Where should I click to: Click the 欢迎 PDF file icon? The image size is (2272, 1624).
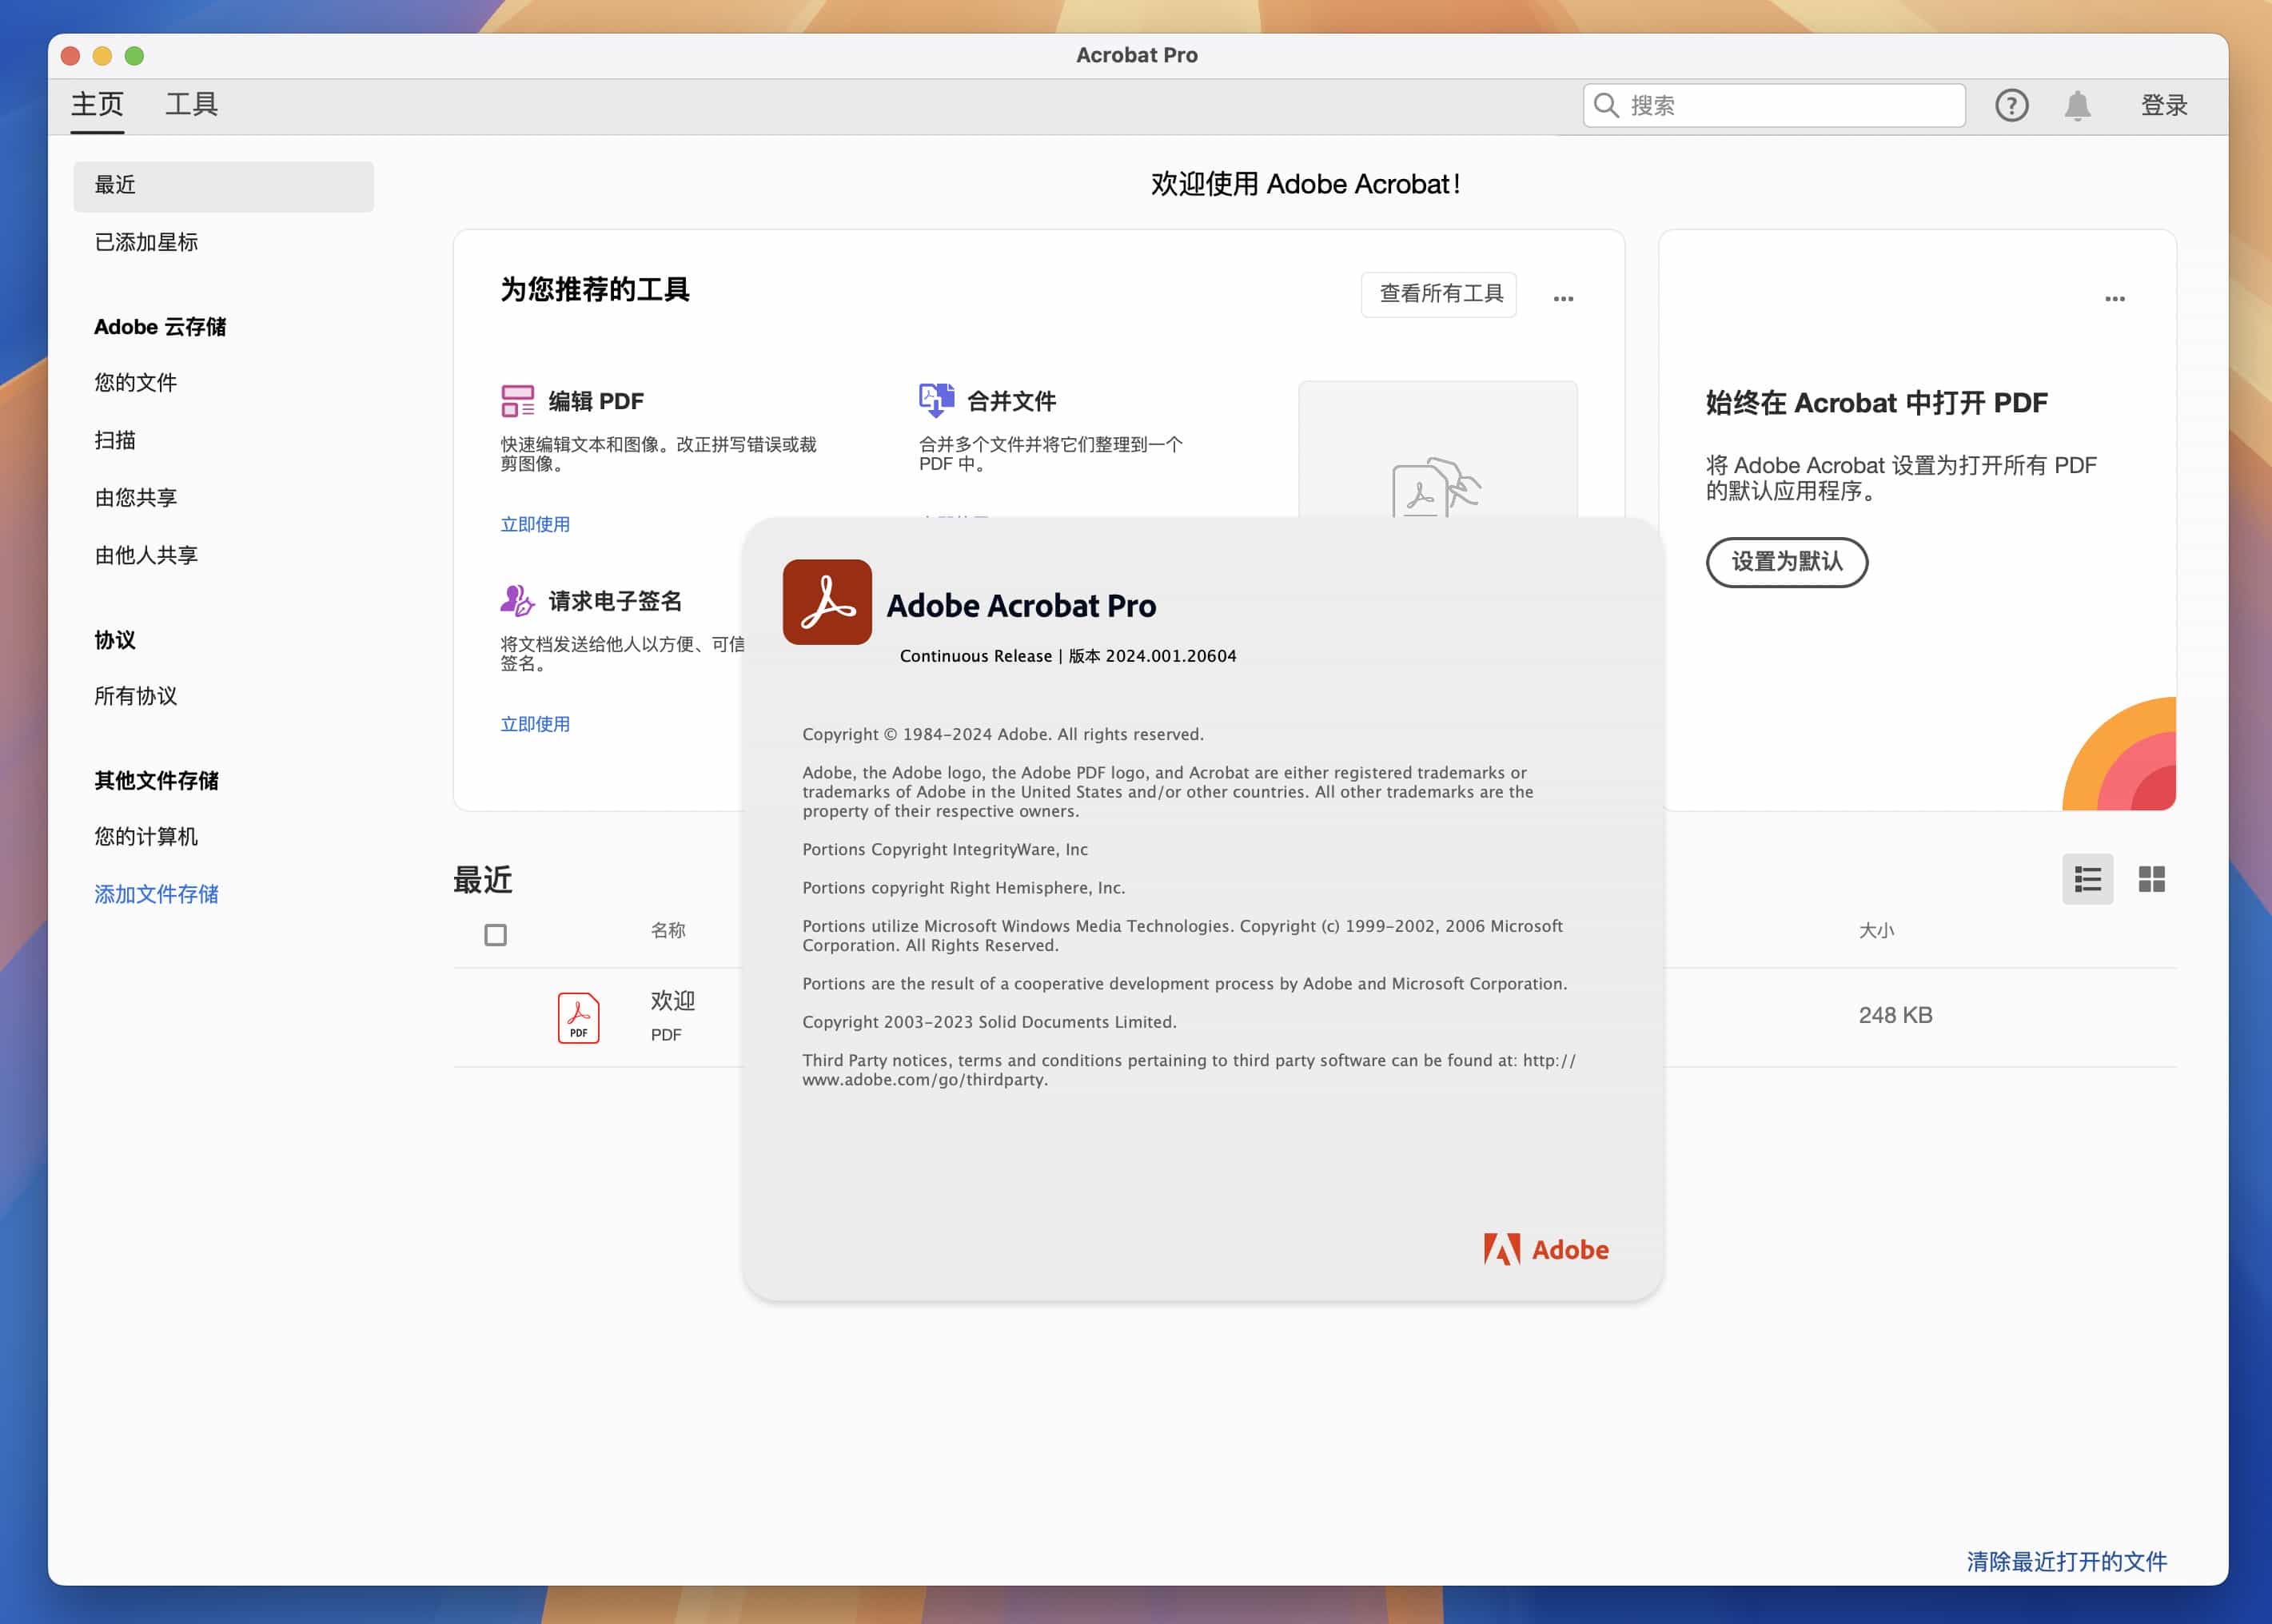click(x=578, y=1017)
